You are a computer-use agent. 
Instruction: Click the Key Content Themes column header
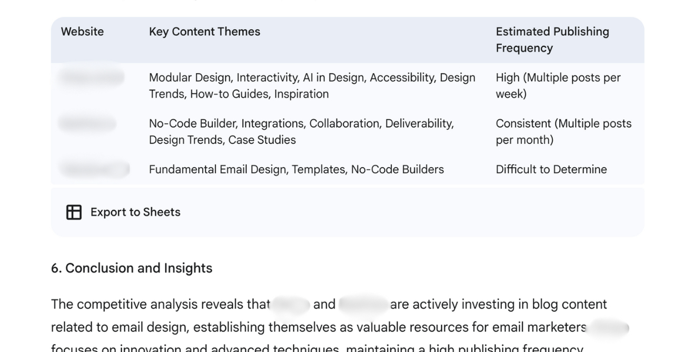204,32
